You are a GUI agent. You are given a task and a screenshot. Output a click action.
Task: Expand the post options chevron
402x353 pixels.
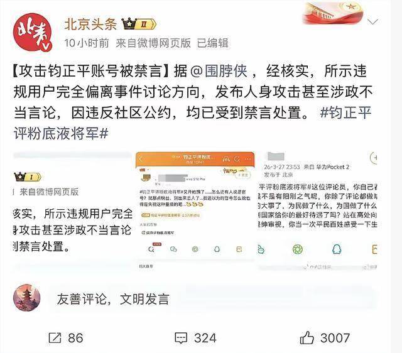(x=372, y=21)
